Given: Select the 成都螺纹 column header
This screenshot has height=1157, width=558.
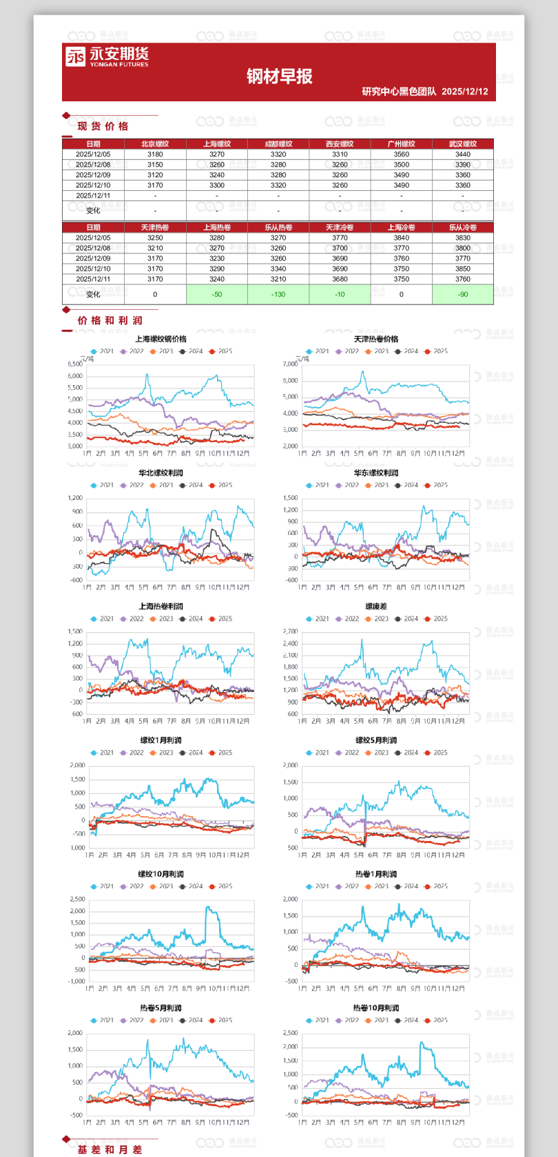Looking at the screenshot, I should click(278, 144).
